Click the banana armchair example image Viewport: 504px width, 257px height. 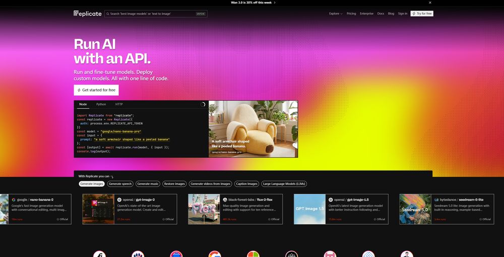[x=254, y=129]
